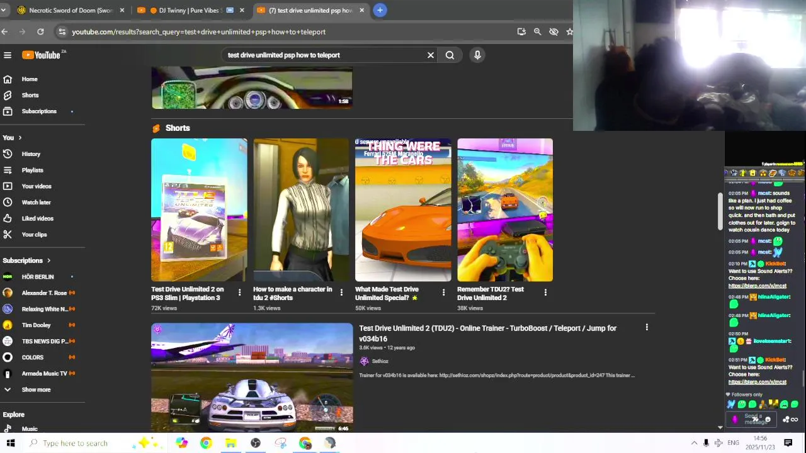Open options for PS3 Slim short
Screen dimensions: 806x453
point(239,293)
